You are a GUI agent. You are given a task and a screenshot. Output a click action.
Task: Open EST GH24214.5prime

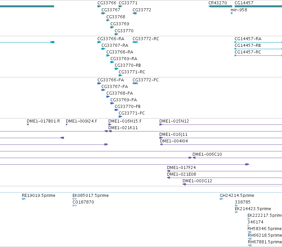(x=237, y=196)
